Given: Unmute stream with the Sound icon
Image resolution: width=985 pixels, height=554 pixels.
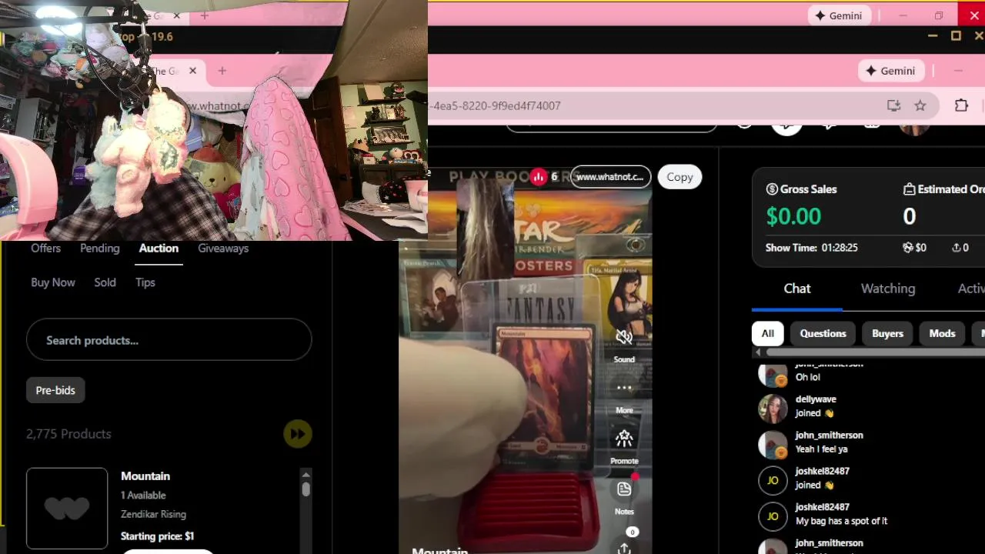Looking at the screenshot, I should 624,337.
